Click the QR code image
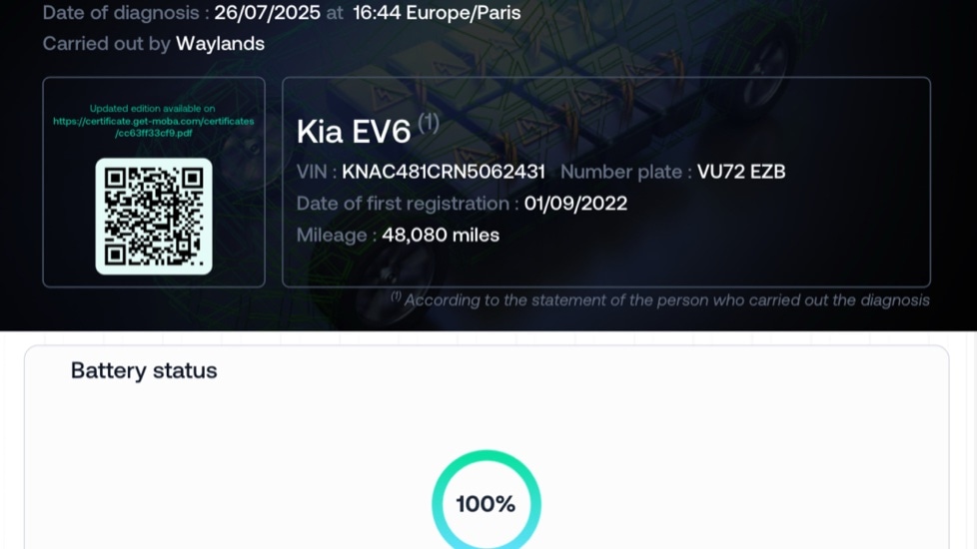 tap(154, 216)
